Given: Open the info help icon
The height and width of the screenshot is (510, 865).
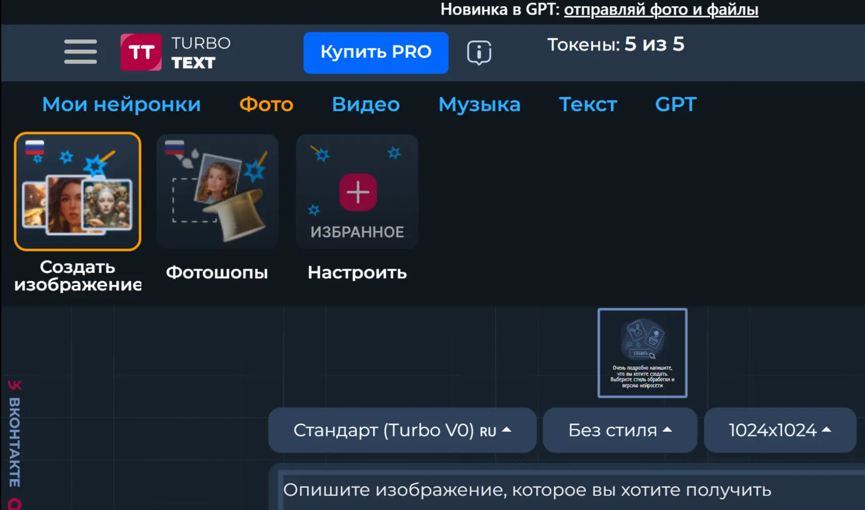Looking at the screenshot, I should tap(479, 52).
